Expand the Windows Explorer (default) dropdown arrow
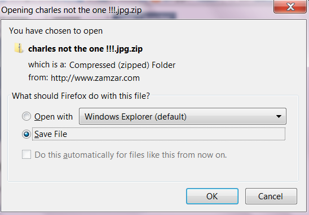 279,116
